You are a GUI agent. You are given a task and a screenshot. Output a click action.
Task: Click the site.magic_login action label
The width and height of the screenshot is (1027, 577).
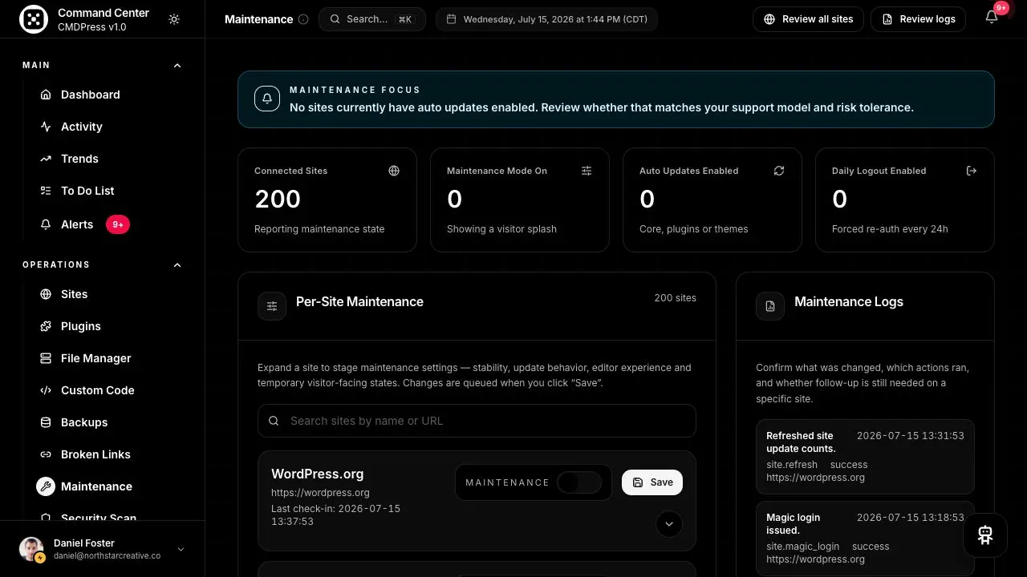[802, 547]
